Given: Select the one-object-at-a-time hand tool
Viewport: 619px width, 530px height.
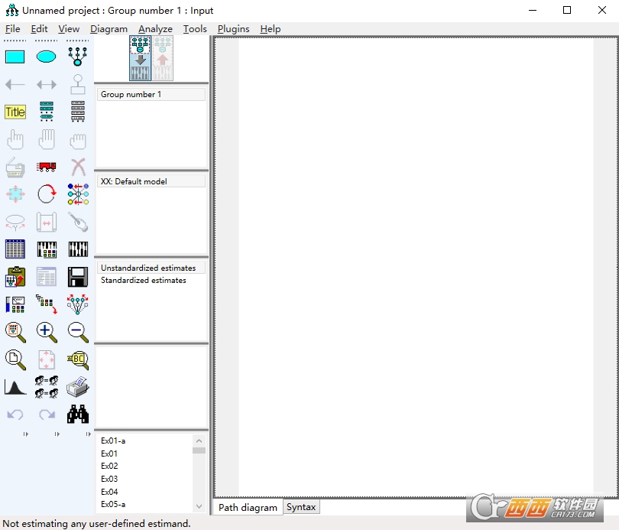Looking at the screenshot, I should tap(15, 139).
